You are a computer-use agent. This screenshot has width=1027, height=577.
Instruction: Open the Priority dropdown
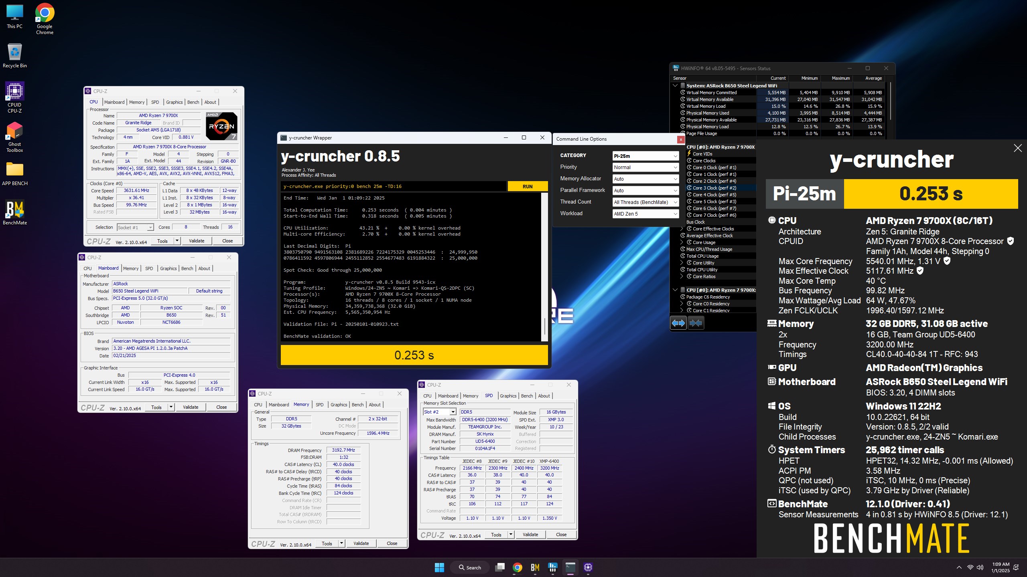coord(645,167)
